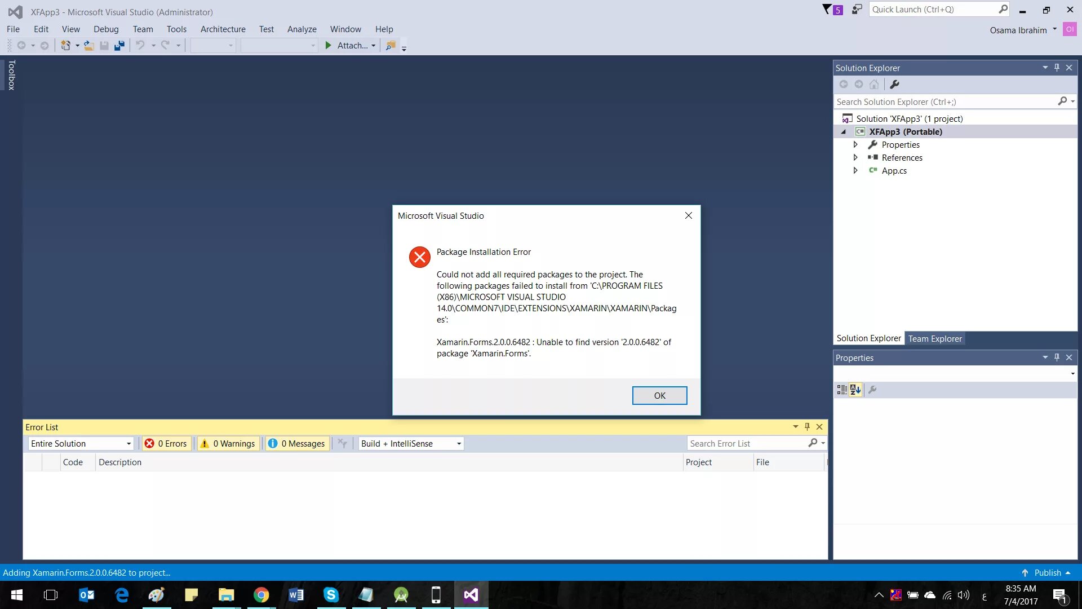This screenshot has height=609, width=1082.
Task: Click the Attach debugger play button
Action: 329,46
